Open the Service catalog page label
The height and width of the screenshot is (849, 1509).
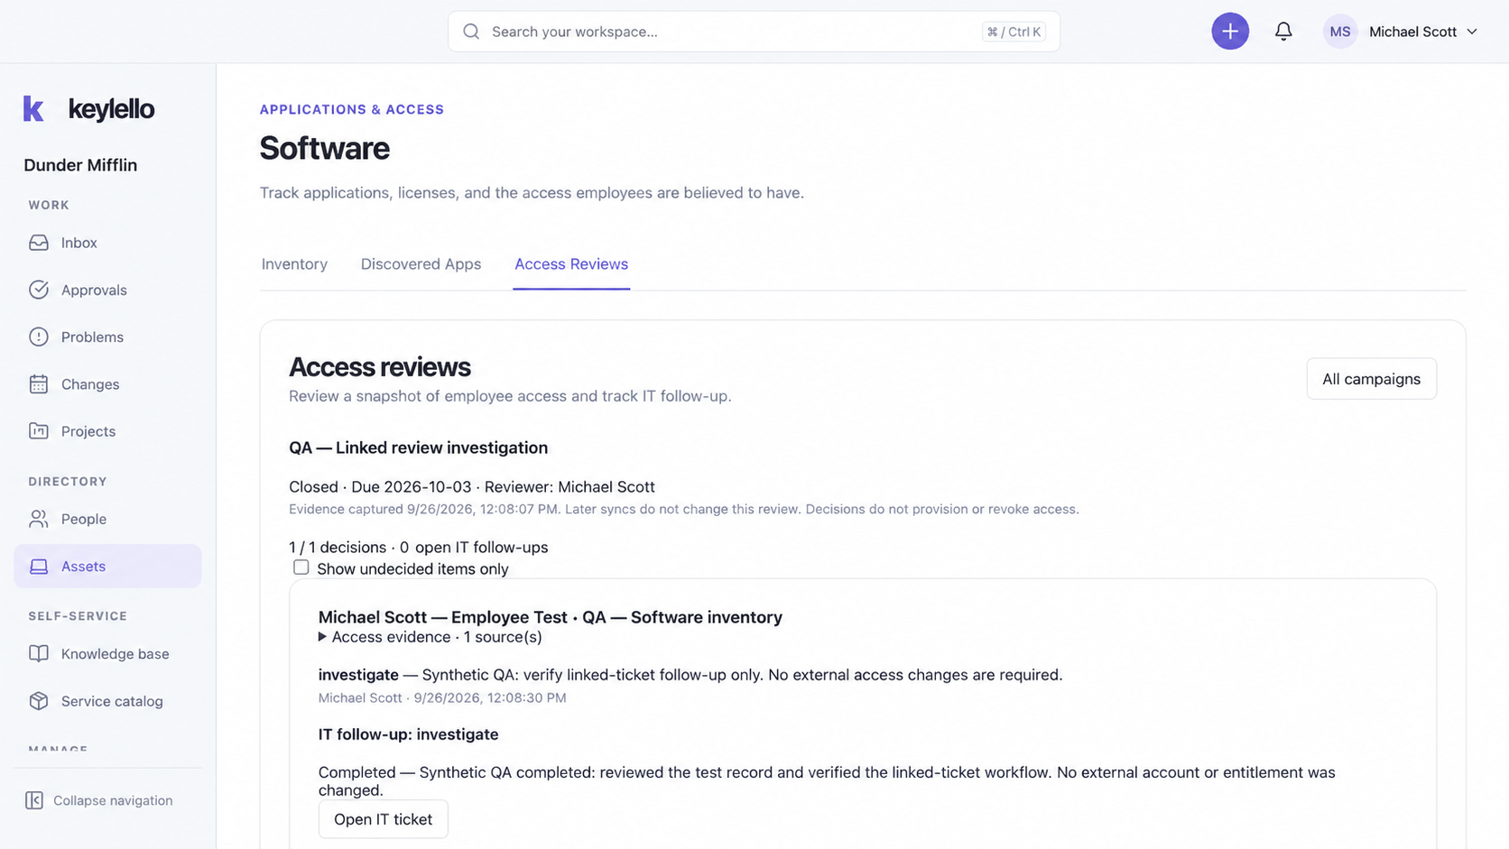coord(112,701)
